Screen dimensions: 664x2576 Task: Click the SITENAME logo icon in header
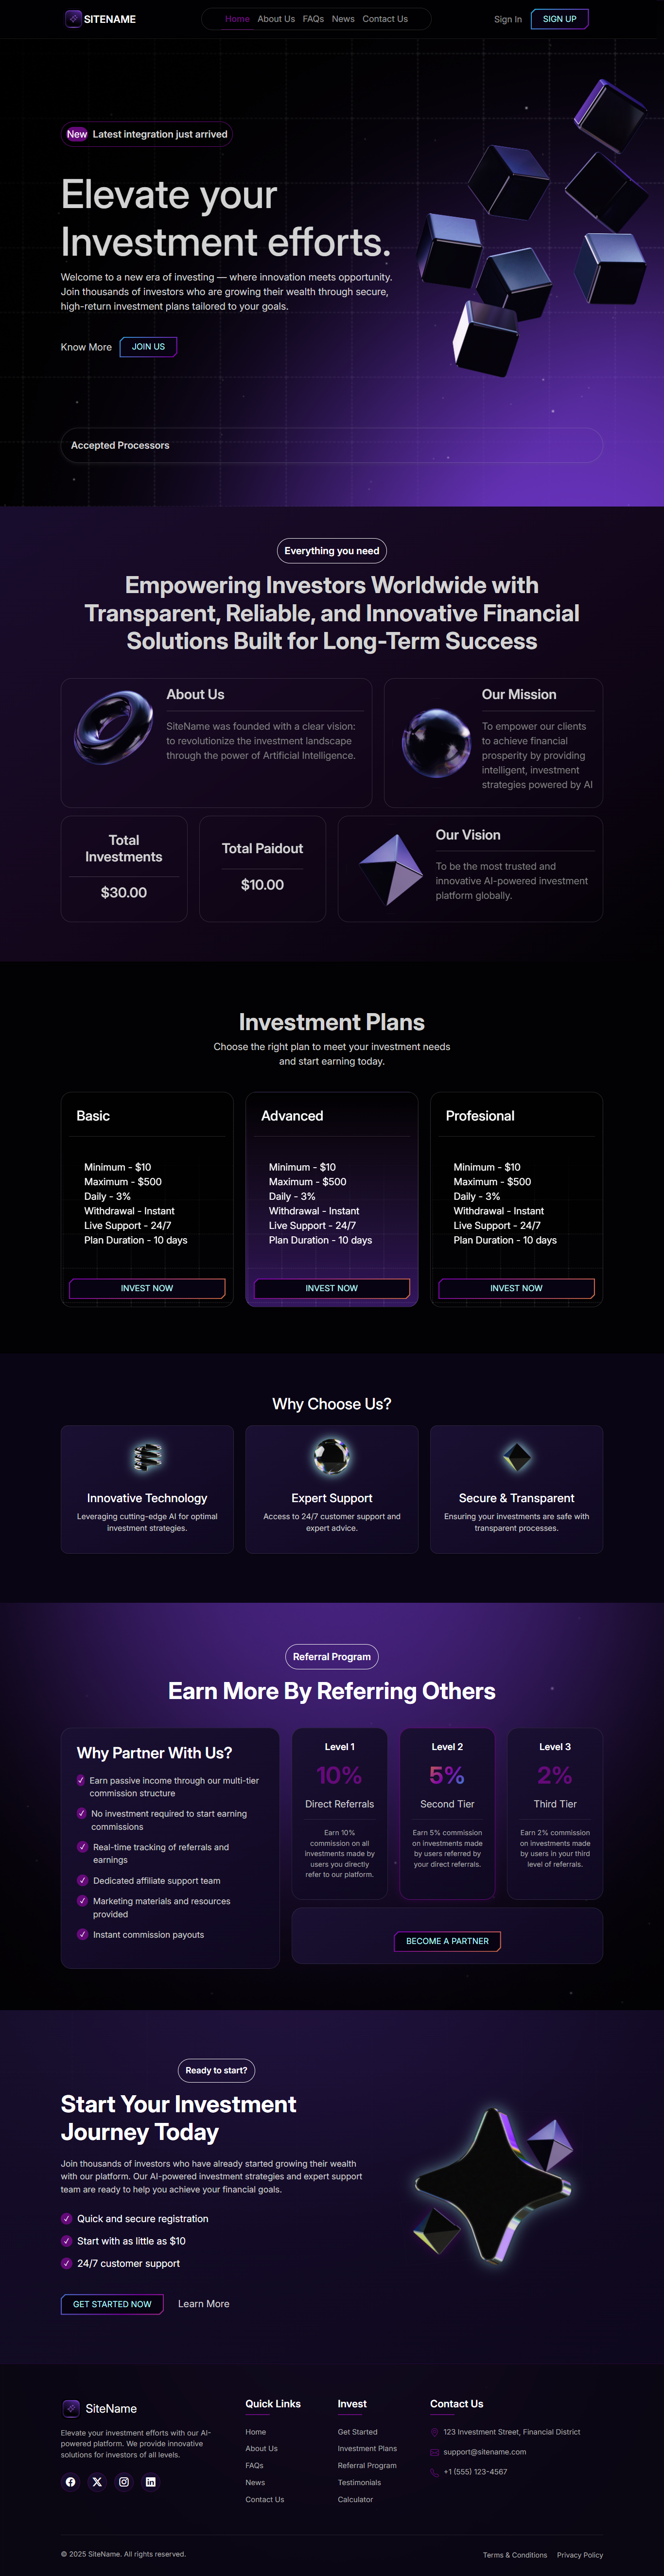point(73,19)
